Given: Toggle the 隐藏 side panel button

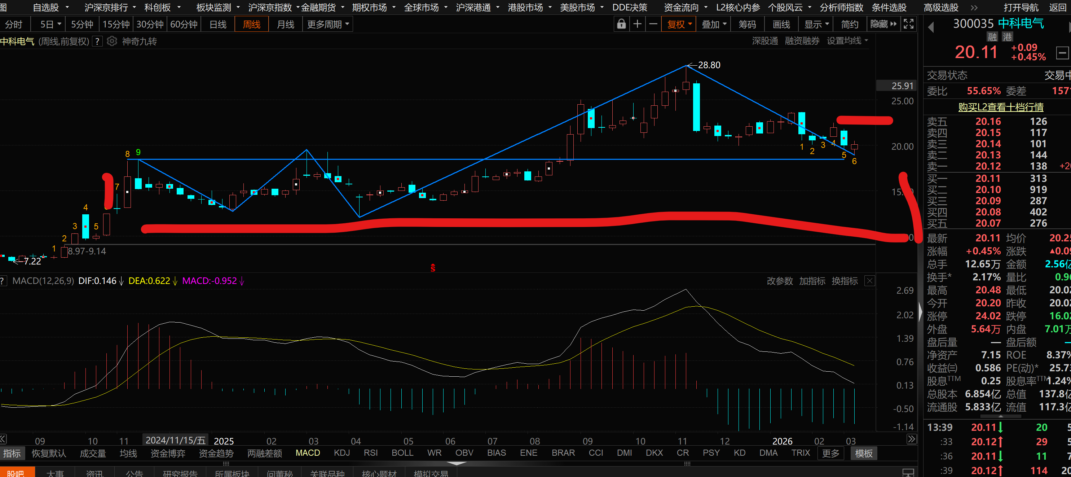Looking at the screenshot, I should 883,24.
